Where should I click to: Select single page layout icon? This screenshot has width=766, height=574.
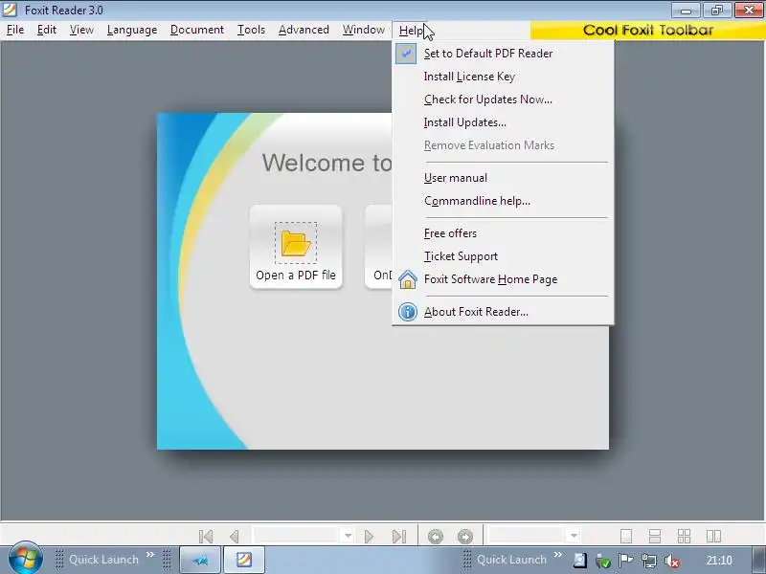point(626,537)
